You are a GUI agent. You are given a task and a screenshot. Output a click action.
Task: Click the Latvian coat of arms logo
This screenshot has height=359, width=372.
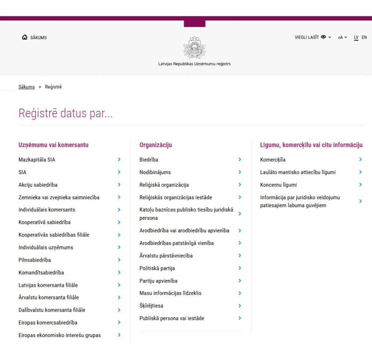tap(194, 47)
